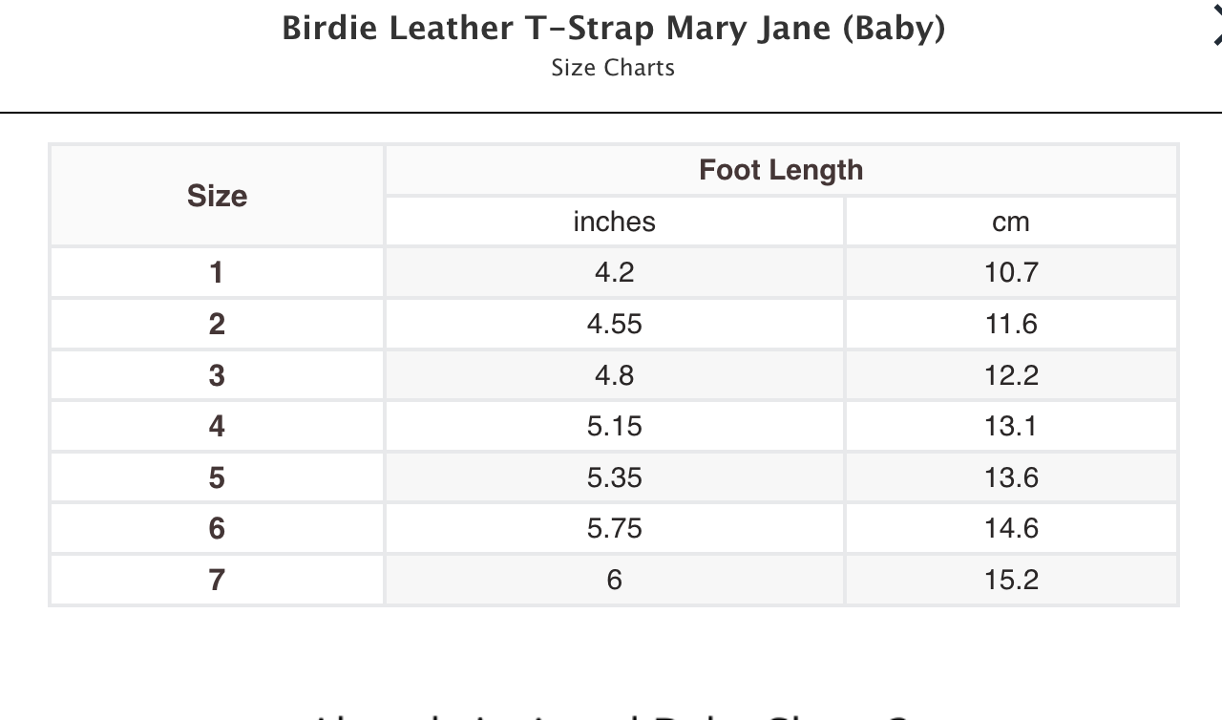Select the 5.75 inches cell
The height and width of the screenshot is (720, 1222).
[x=614, y=528]
